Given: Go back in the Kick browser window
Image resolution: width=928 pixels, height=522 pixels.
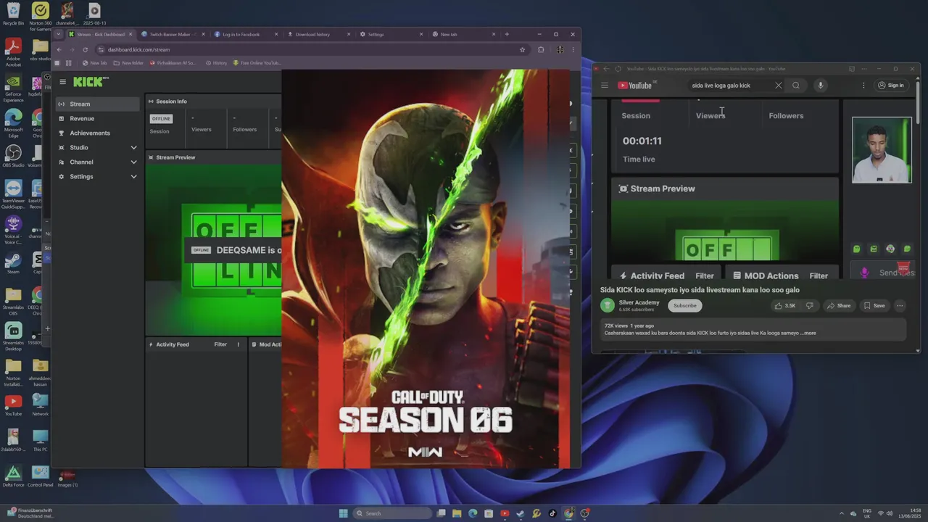Looking at the screenshot, I should pyautogui.click(x=59, y=49).
